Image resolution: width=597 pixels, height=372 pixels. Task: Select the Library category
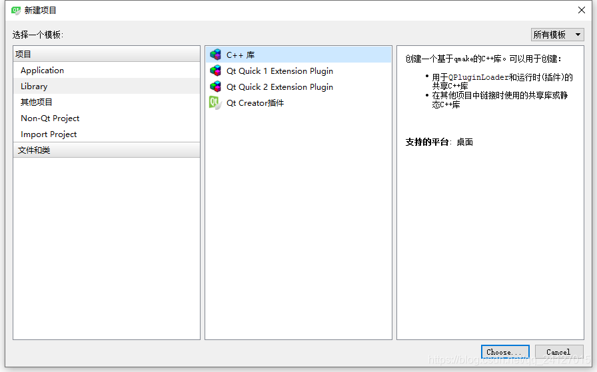click(x=106, y=87)
